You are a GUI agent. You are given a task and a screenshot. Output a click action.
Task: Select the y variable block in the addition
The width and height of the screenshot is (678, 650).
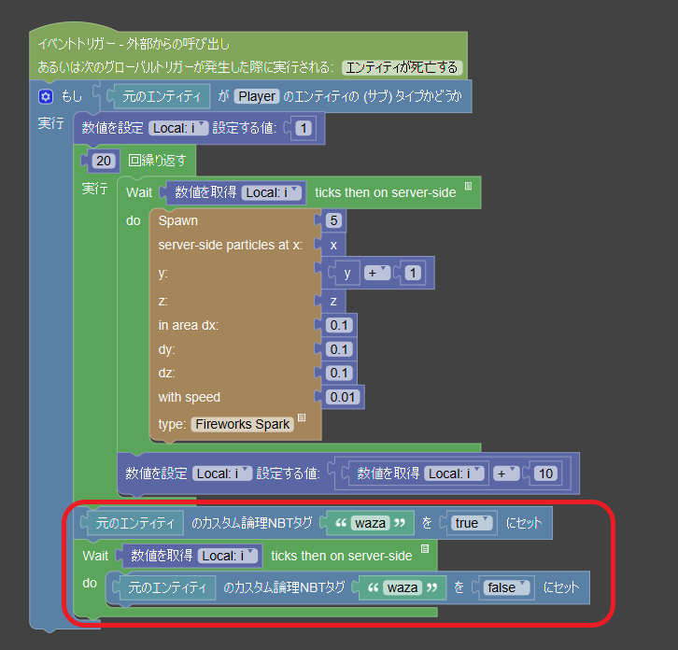346,273
